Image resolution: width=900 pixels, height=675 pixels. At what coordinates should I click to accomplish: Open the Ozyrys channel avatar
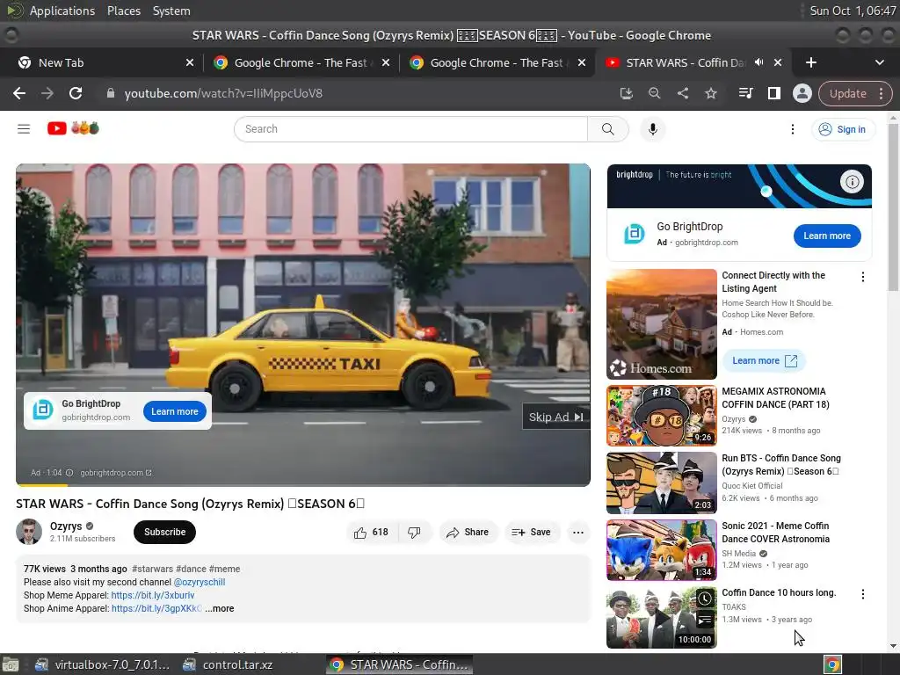(29, 532)
